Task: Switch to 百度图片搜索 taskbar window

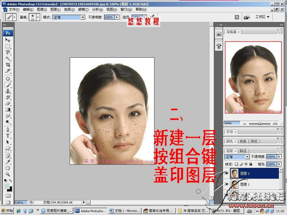Action: pyautogui.click(x=57, y=211)
